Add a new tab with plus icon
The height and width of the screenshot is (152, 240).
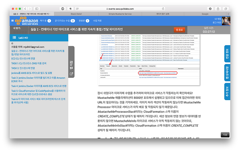click(228, 14)
